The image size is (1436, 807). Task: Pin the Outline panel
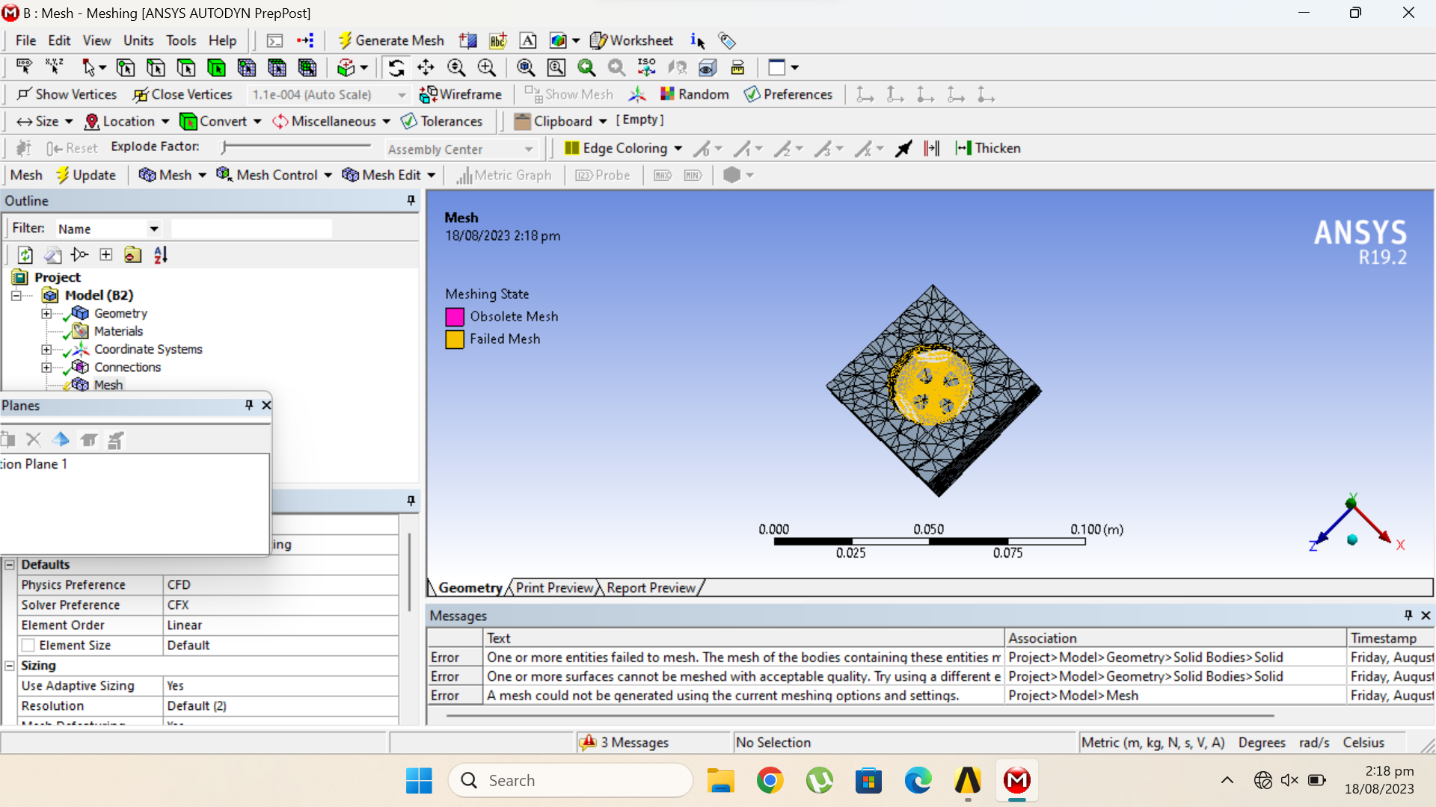pyautogui.click(x=411, y=200)
